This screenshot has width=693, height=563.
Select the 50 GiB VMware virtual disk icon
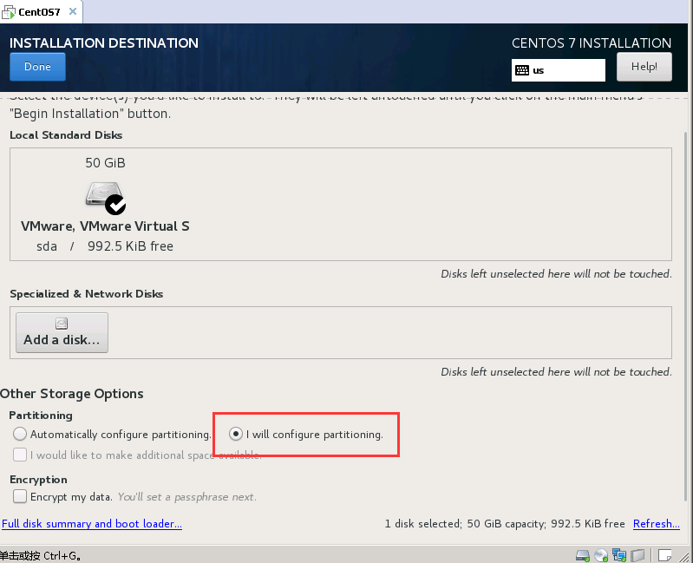[x=106, y=197]
